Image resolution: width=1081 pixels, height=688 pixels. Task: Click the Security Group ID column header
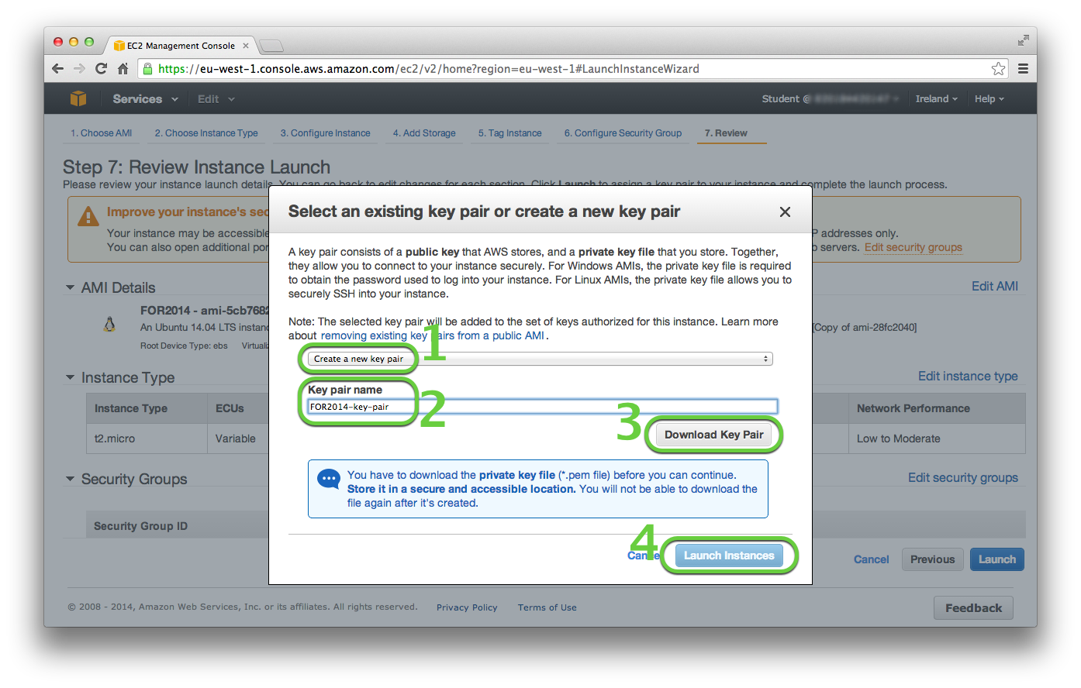point(141,526)
